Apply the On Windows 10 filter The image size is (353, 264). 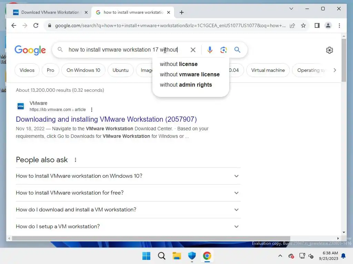pyautogui.click(x=83, y=70)
